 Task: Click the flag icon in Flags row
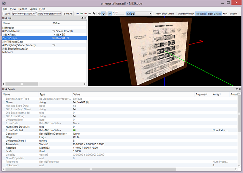pyautogui.click(x=74, y=137)
